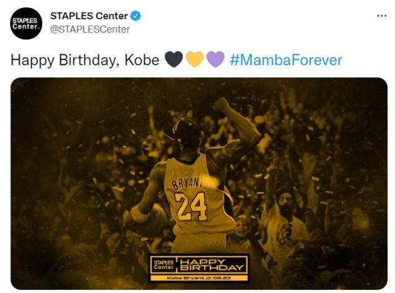Viewport: 395px width, 293px height.
Task: Click the number 24 on the jersey
Action: (x=191, y=206)
